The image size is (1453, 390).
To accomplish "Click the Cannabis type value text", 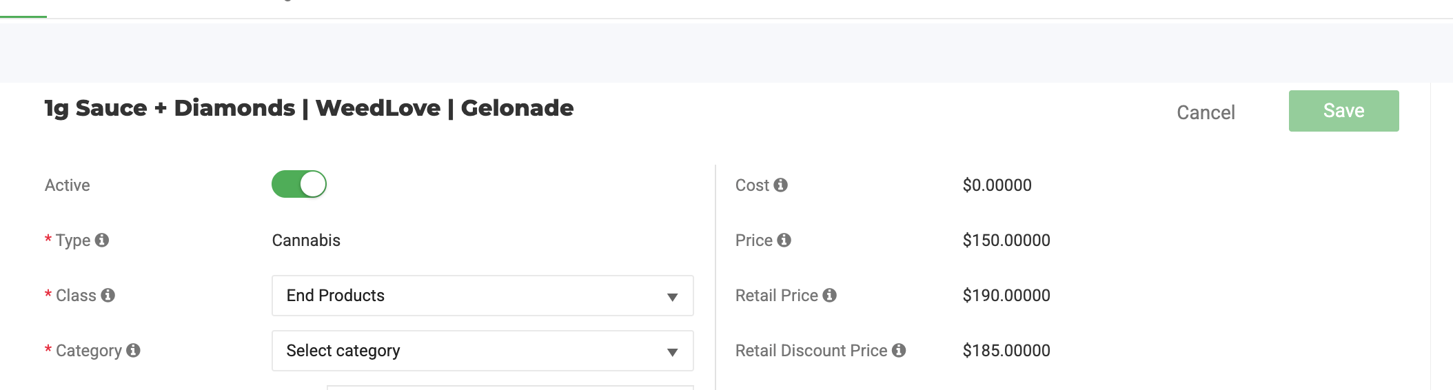I will coord(306,240).
